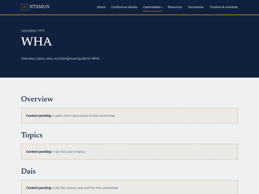Click 'list the chair(s) and staff' placeholder
259x194 pixels.
pos(86,188)
